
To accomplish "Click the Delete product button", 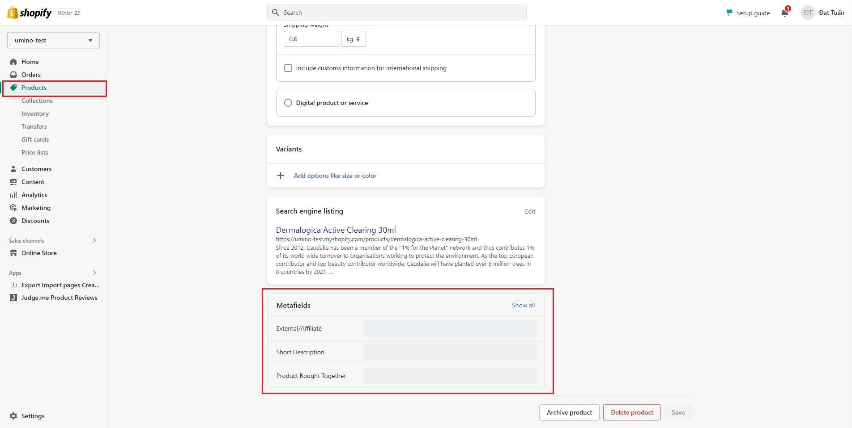I will tap(632, 412).
